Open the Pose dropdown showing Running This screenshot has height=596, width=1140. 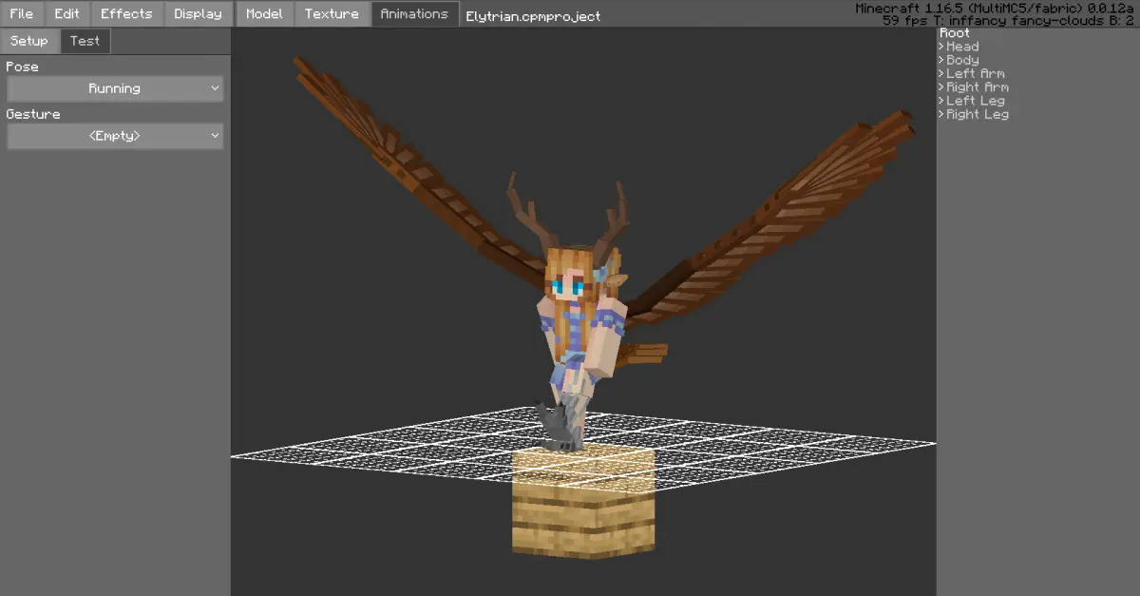(115, 88)
